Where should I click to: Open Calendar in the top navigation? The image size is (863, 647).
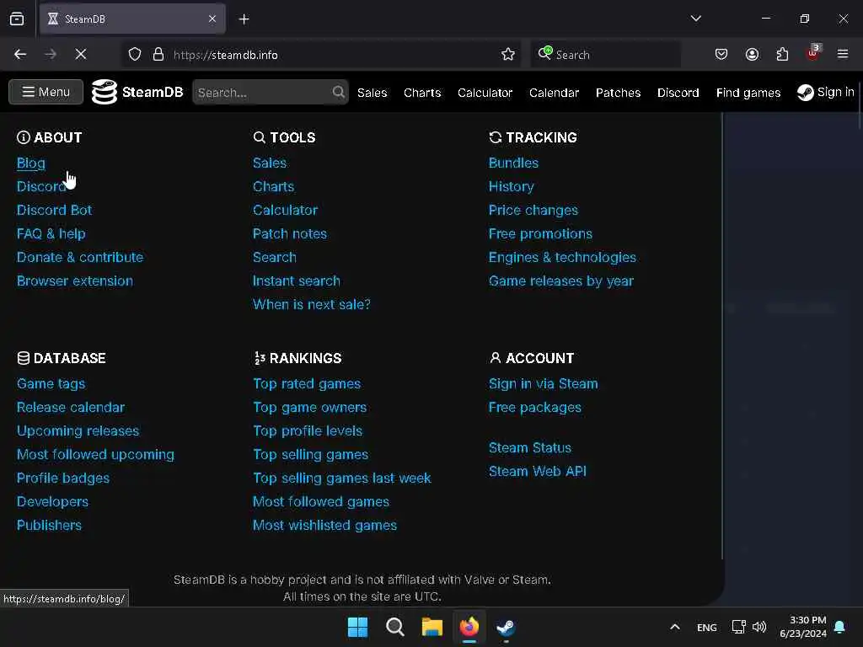point(554,93)
